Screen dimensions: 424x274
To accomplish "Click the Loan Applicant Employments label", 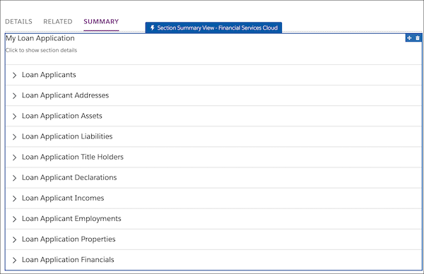I will point(71,219).
